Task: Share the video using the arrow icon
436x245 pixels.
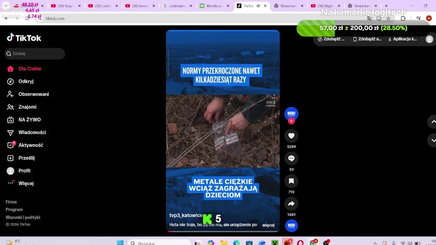Action: point(291,204)
